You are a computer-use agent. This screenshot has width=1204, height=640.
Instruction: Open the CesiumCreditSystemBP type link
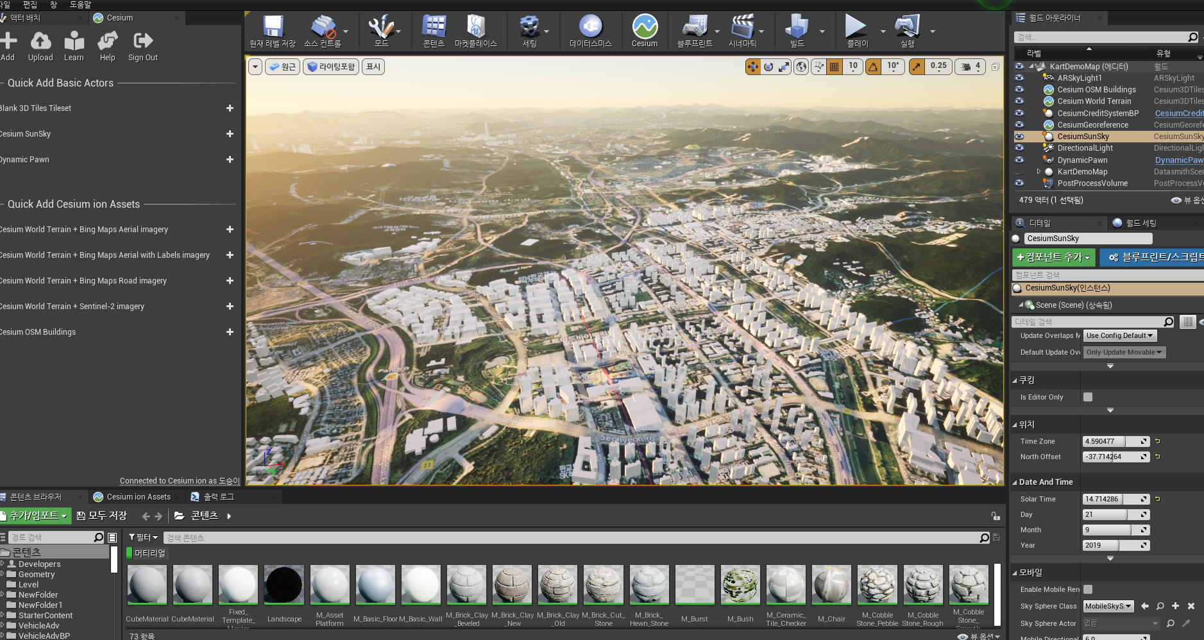1179,113
